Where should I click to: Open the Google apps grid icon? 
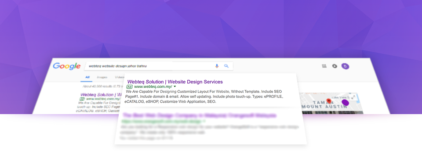pos(324,66)
